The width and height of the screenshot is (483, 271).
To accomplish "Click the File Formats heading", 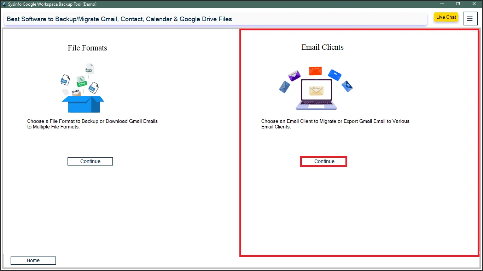I will [x=87, y=48].
